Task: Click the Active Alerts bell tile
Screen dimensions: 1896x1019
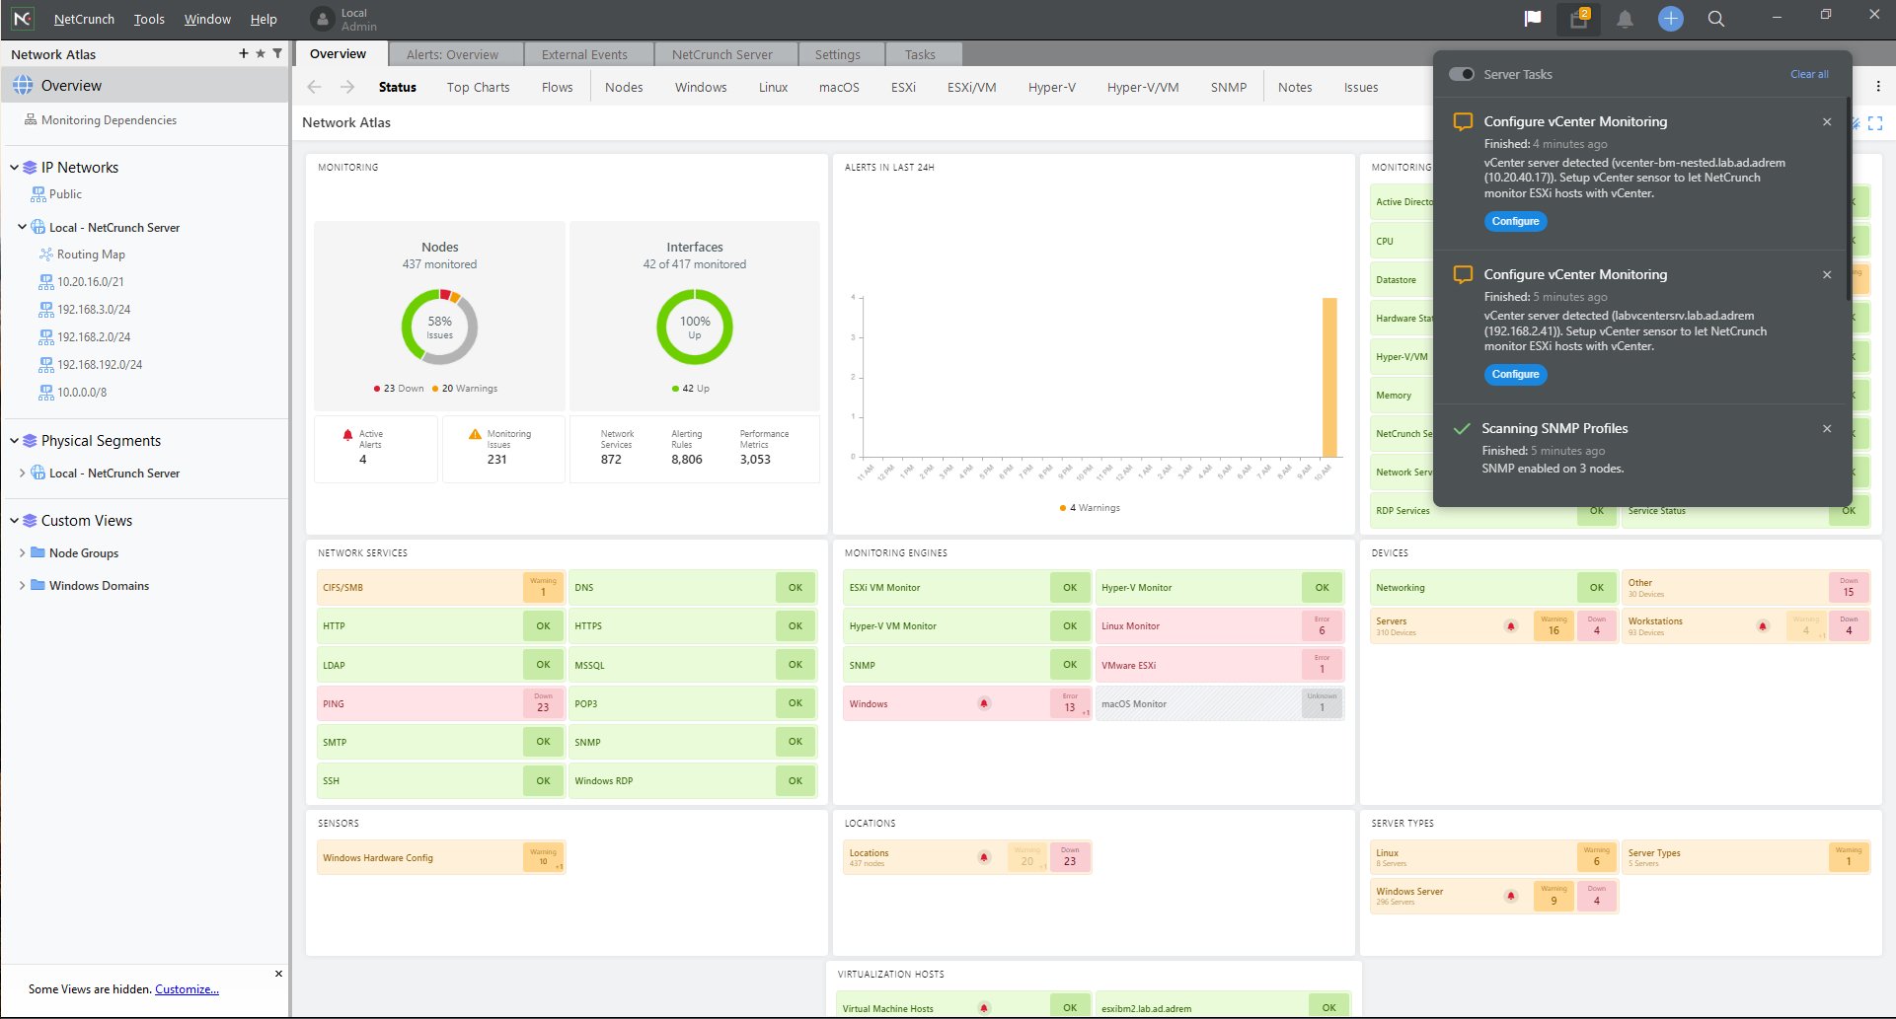Action: (375, 447)
